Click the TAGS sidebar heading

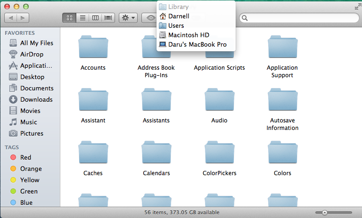point(12,147)
